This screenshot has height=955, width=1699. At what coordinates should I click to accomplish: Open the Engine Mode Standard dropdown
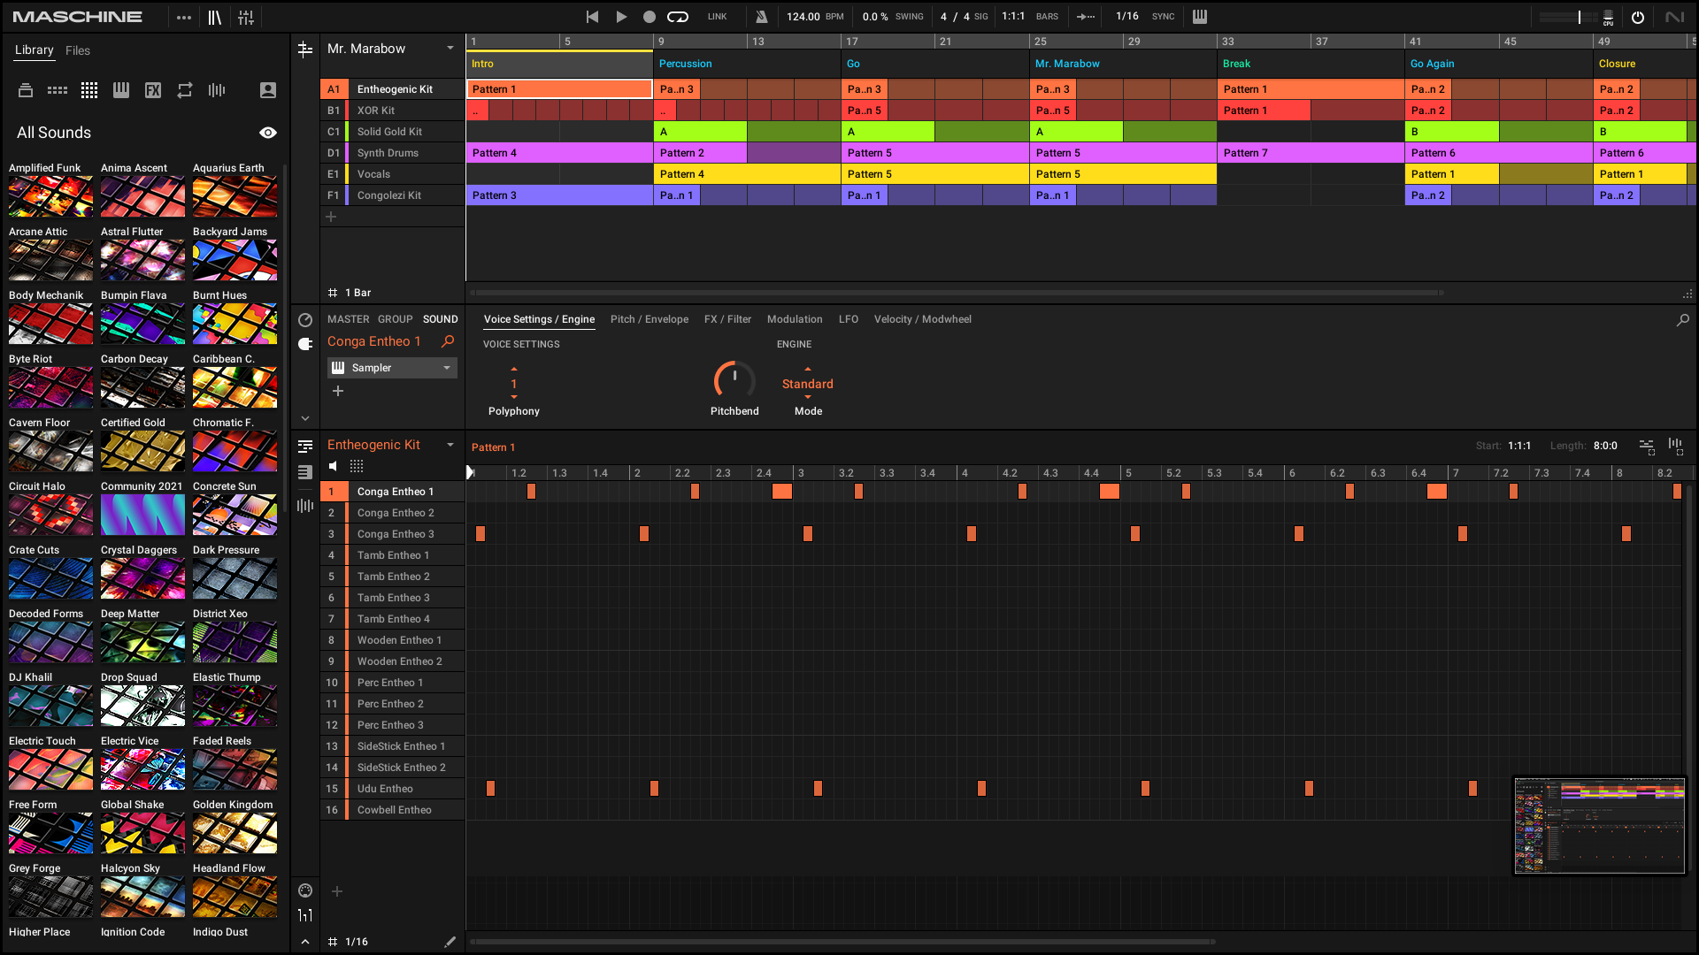808,384
